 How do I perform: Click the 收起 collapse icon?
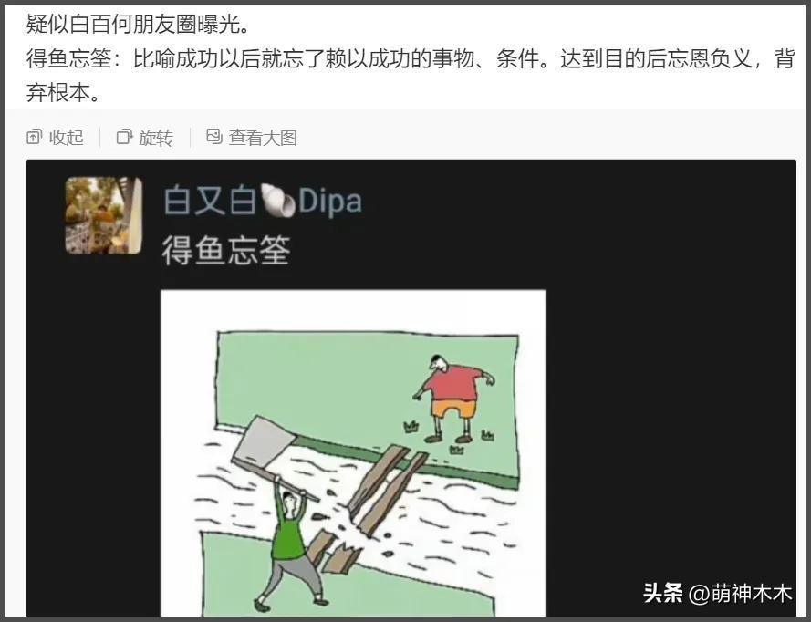[x=34, y=137]
